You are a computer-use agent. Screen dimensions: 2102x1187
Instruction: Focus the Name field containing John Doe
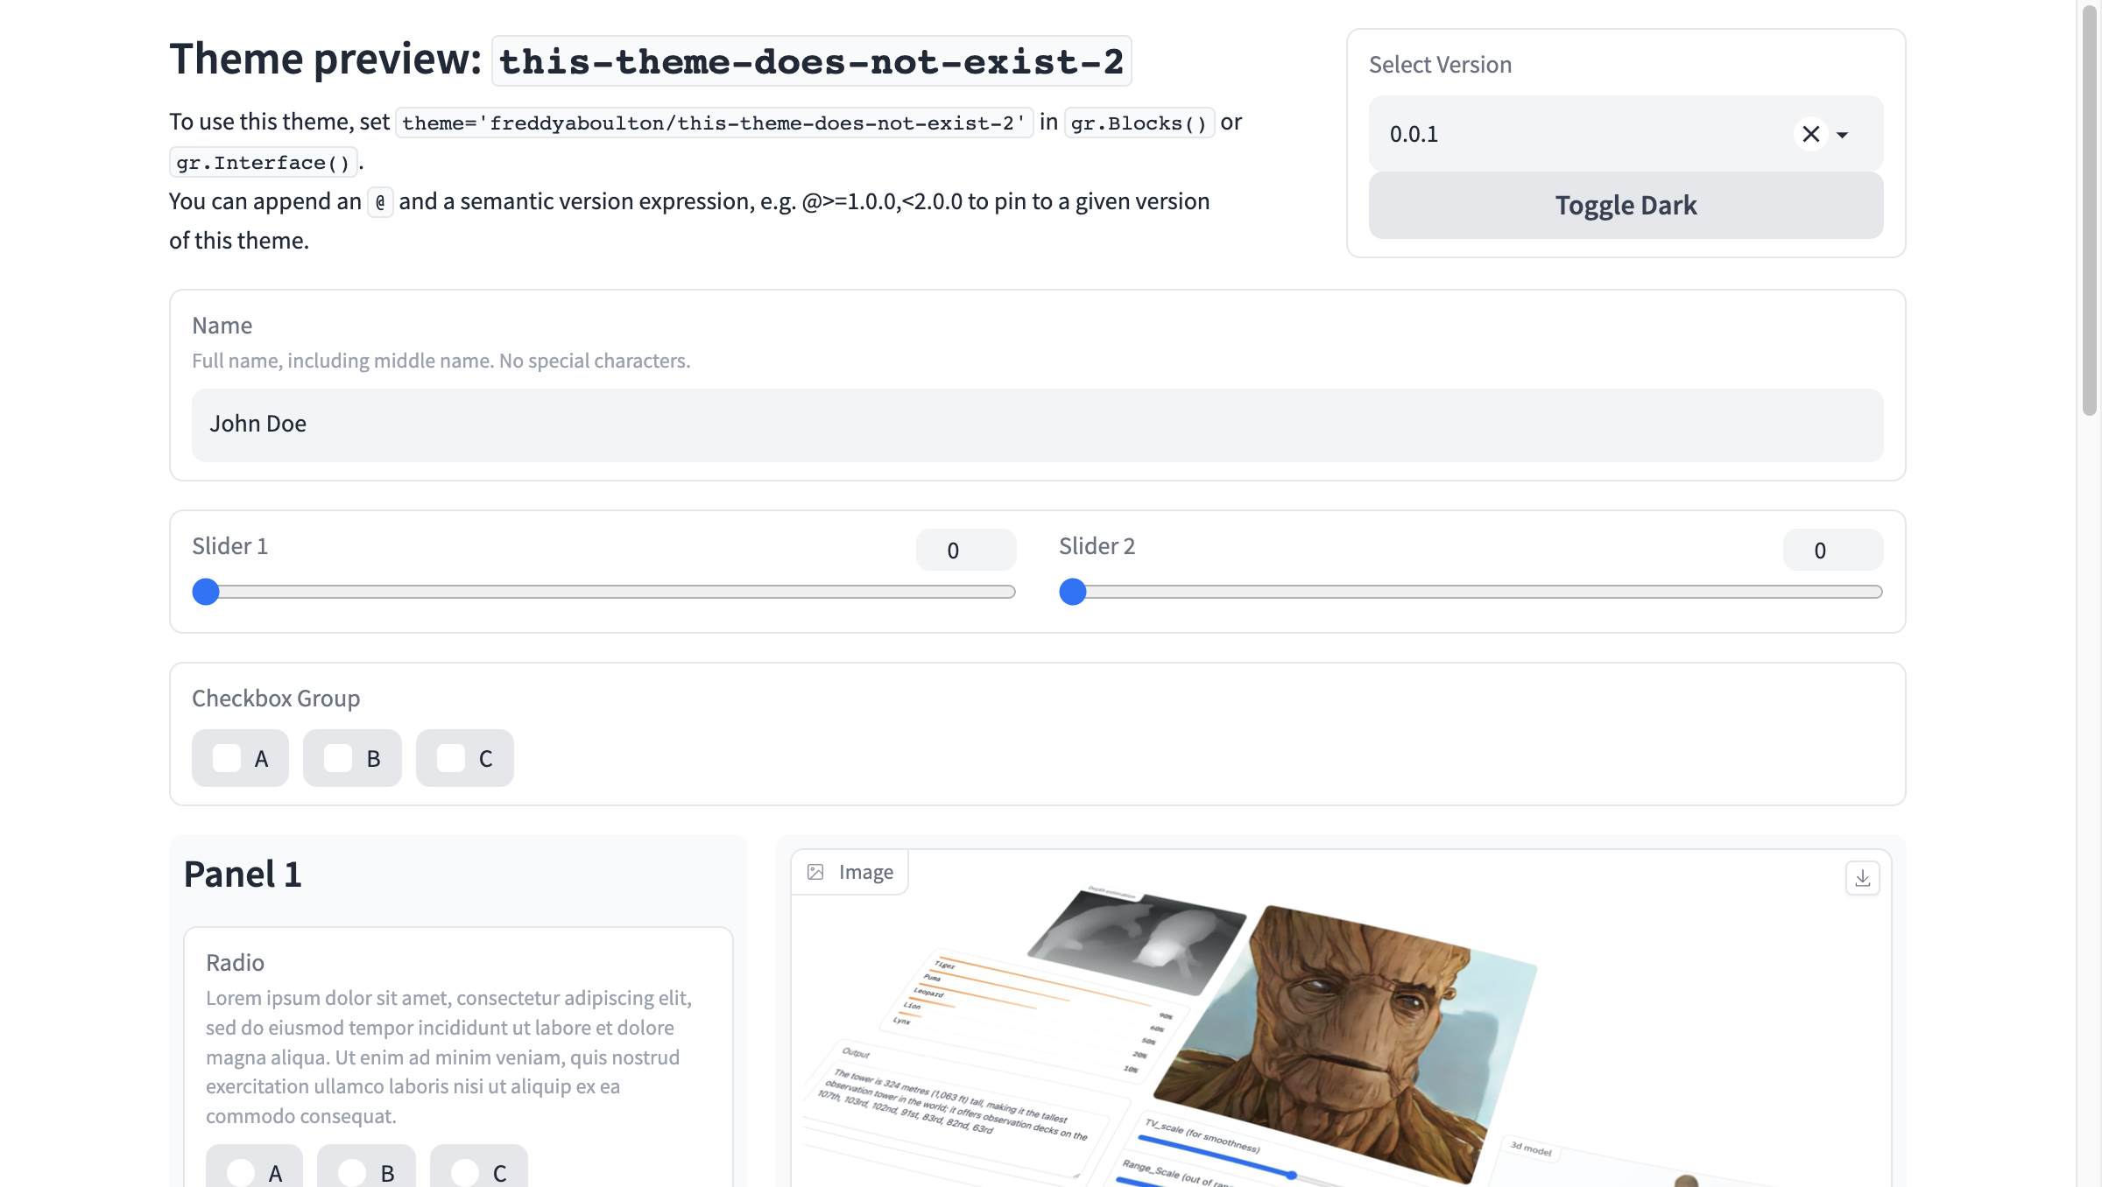[x=1037, y=425]
